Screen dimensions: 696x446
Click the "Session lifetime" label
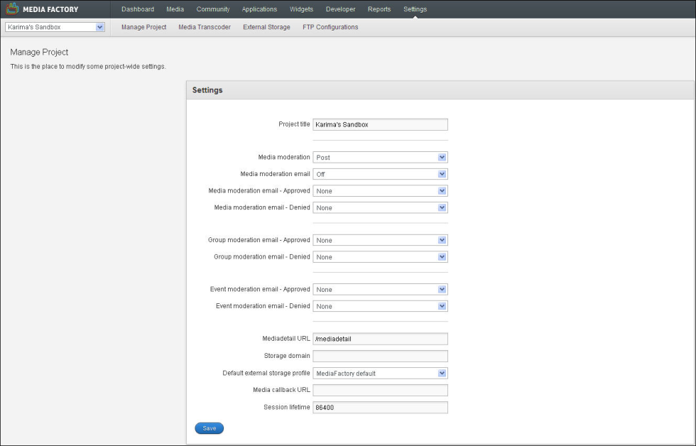[x=287, y=408]
